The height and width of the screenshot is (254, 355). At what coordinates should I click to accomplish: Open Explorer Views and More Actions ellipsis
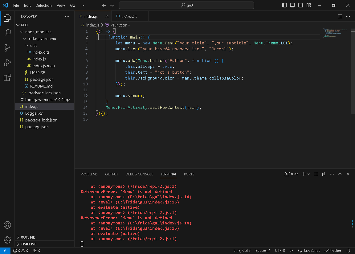coord(67,16)
